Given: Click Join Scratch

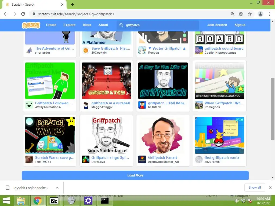Looking at the screenshot, I should point(217,25).
